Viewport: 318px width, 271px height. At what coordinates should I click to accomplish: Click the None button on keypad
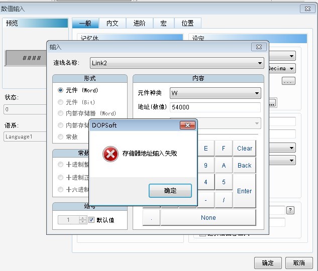[x=208, y=218]
